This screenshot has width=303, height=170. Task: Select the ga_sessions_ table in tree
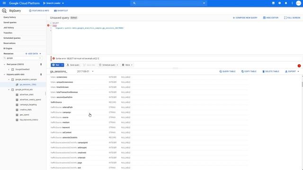coord(28,85)
